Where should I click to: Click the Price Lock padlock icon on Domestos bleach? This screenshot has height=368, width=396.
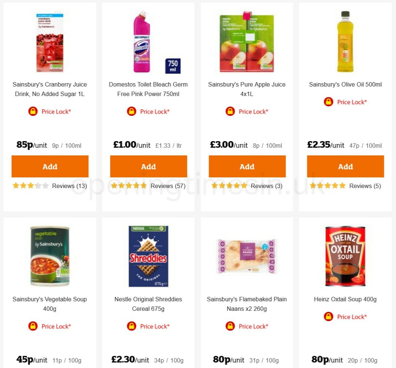[132, 111]
